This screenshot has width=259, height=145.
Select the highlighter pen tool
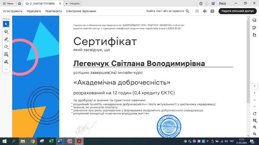6,39
